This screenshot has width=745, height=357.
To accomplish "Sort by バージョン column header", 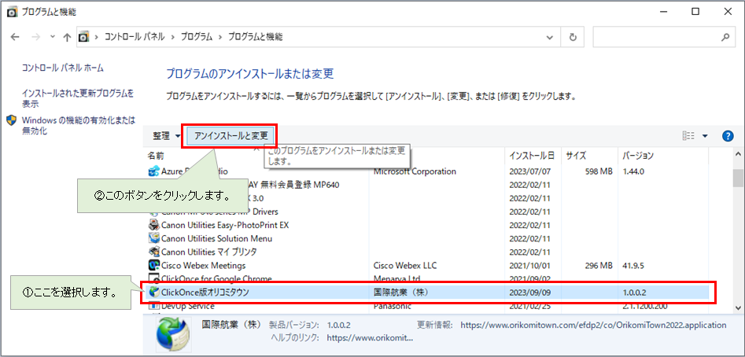I will tap(638, 155).
